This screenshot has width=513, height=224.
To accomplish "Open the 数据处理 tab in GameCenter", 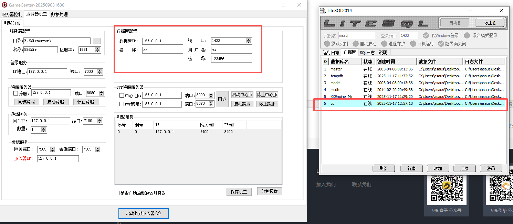I will (59, 14).
